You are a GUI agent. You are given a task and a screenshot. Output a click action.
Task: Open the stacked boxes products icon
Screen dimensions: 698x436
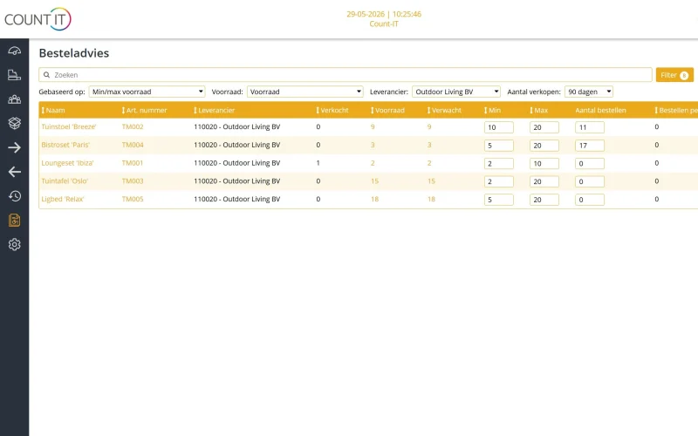(14, 123)
